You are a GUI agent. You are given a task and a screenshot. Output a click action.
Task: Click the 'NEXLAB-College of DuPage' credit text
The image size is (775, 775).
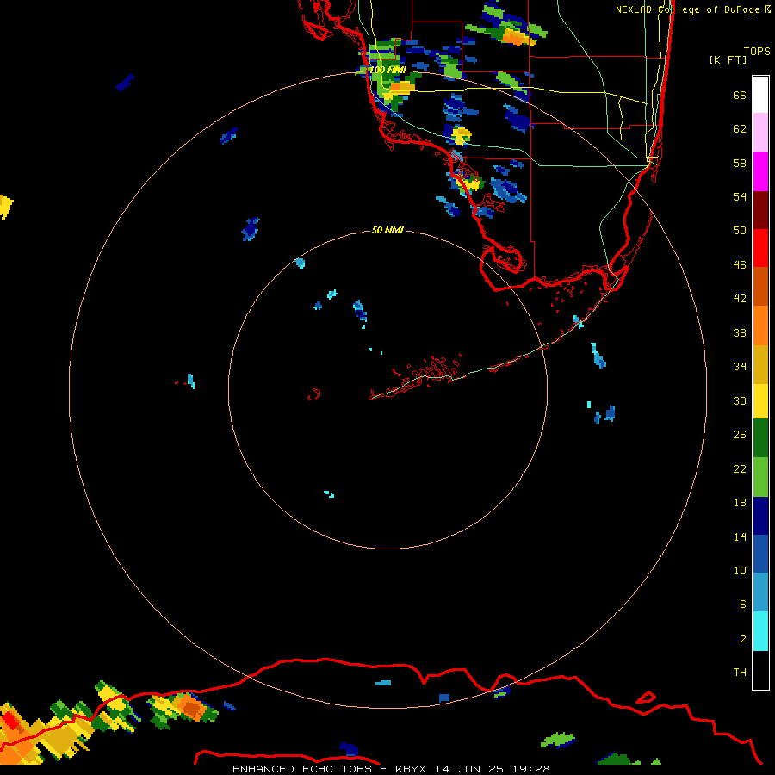tap(689, 9)
